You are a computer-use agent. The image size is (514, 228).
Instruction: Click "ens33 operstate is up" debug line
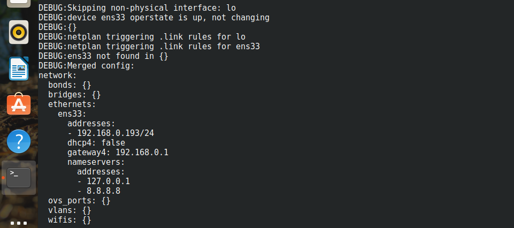154,17
